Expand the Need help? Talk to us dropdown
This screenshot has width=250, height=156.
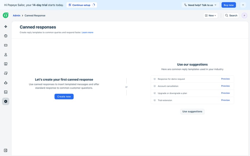(x=200, y=5)
